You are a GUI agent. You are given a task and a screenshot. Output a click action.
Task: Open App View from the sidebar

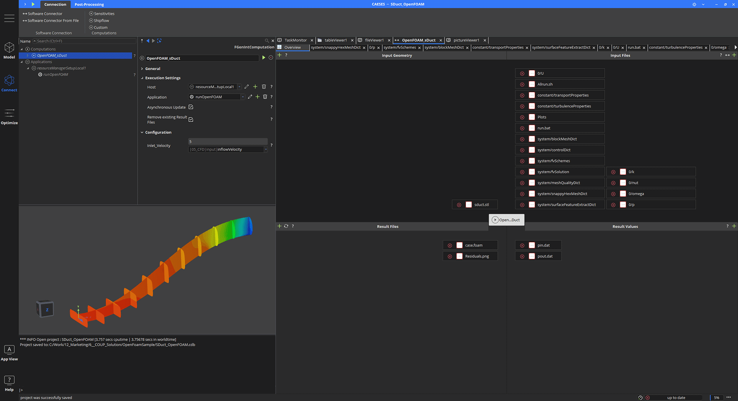point(9,353)
